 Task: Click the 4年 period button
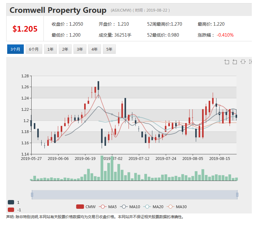click(94, 49)
